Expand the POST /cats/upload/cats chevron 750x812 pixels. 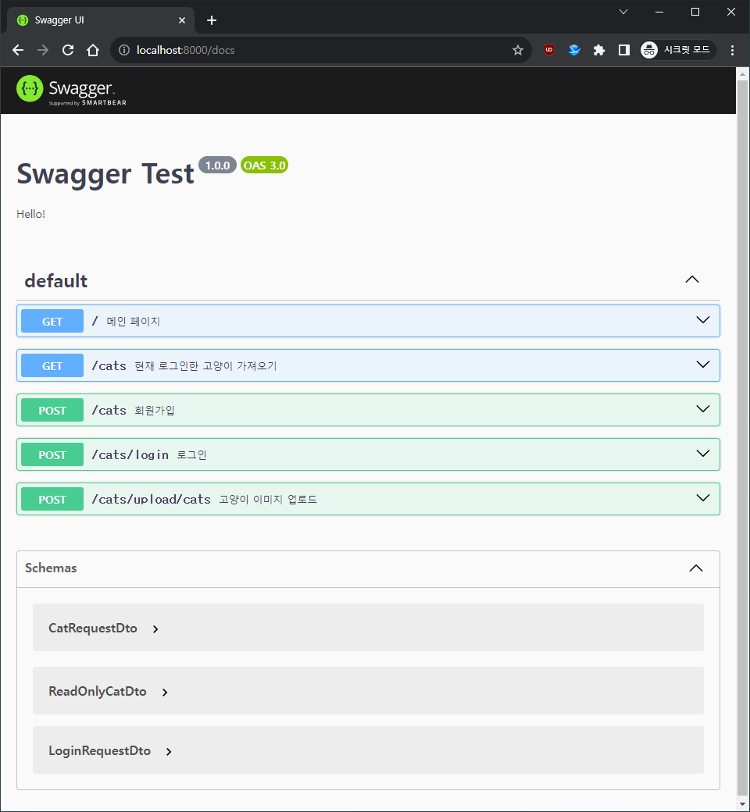coord(703,498)
